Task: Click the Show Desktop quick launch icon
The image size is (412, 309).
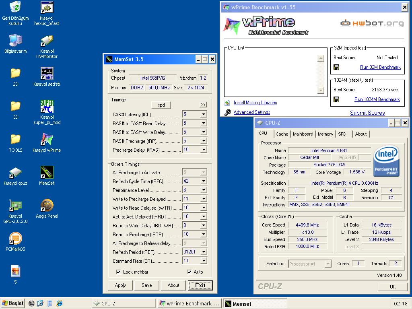Action: [40, 303]
